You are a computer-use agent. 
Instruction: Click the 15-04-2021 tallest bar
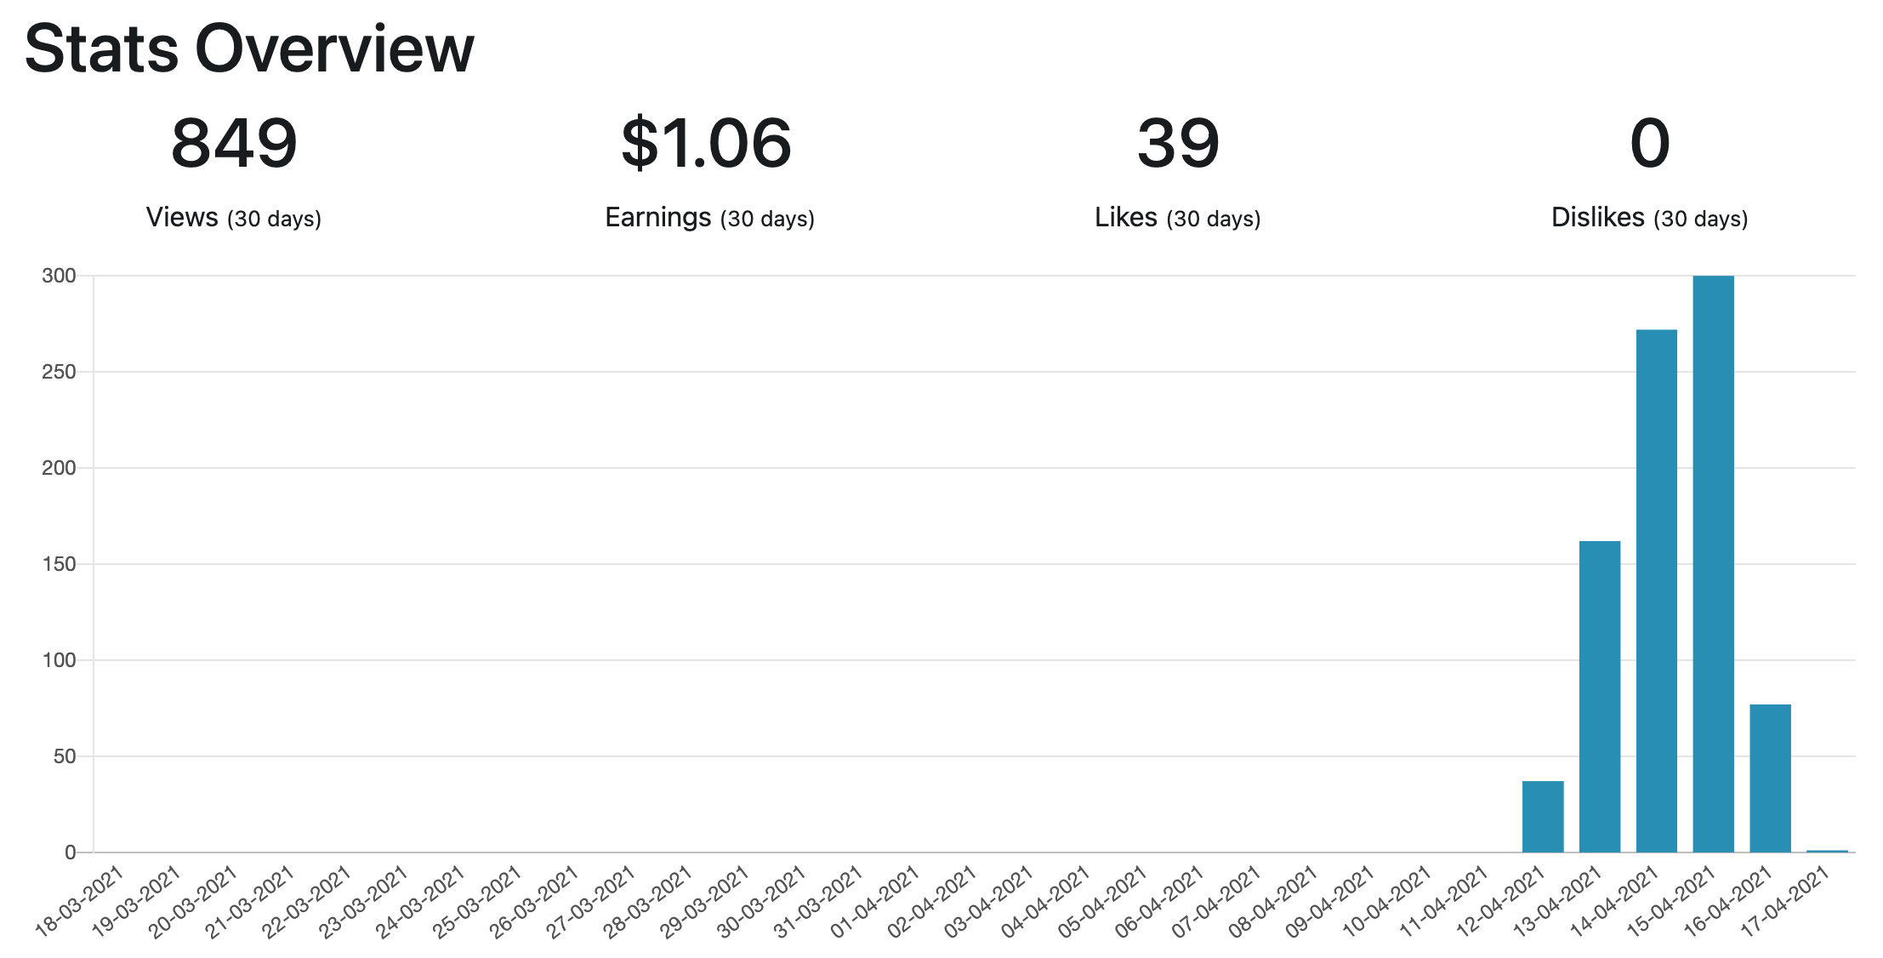point(1713,563)
